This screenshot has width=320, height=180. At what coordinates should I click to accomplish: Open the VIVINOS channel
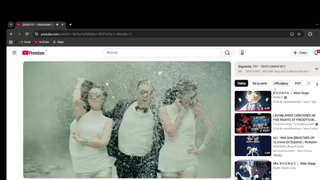tap(278, 97)
